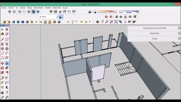Enable Shaded style
181x102 pixels.
29,12
